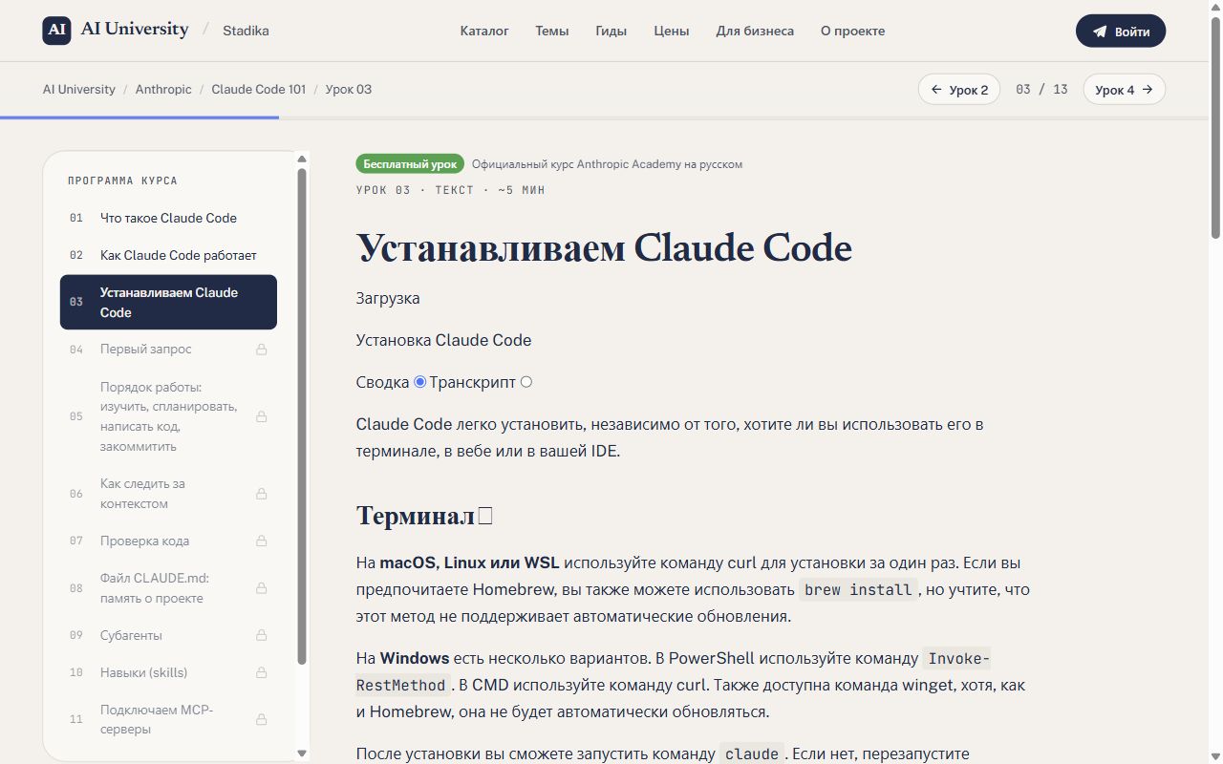Open the Каталог menu item
This screenshot has width=1223, height=764.
pyautogui.click(x=484, y=31)
